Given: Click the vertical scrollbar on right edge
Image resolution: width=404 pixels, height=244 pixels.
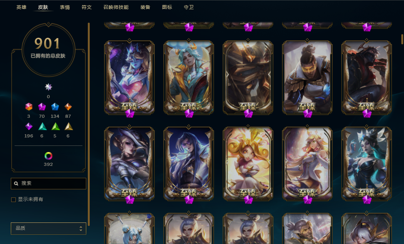Looking at the screenshot, I should pyautogui.click(x=402, y=39).
